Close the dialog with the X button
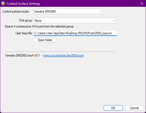Screen dimensions: 146x113 pyautogui.click(x=142, y=4)
